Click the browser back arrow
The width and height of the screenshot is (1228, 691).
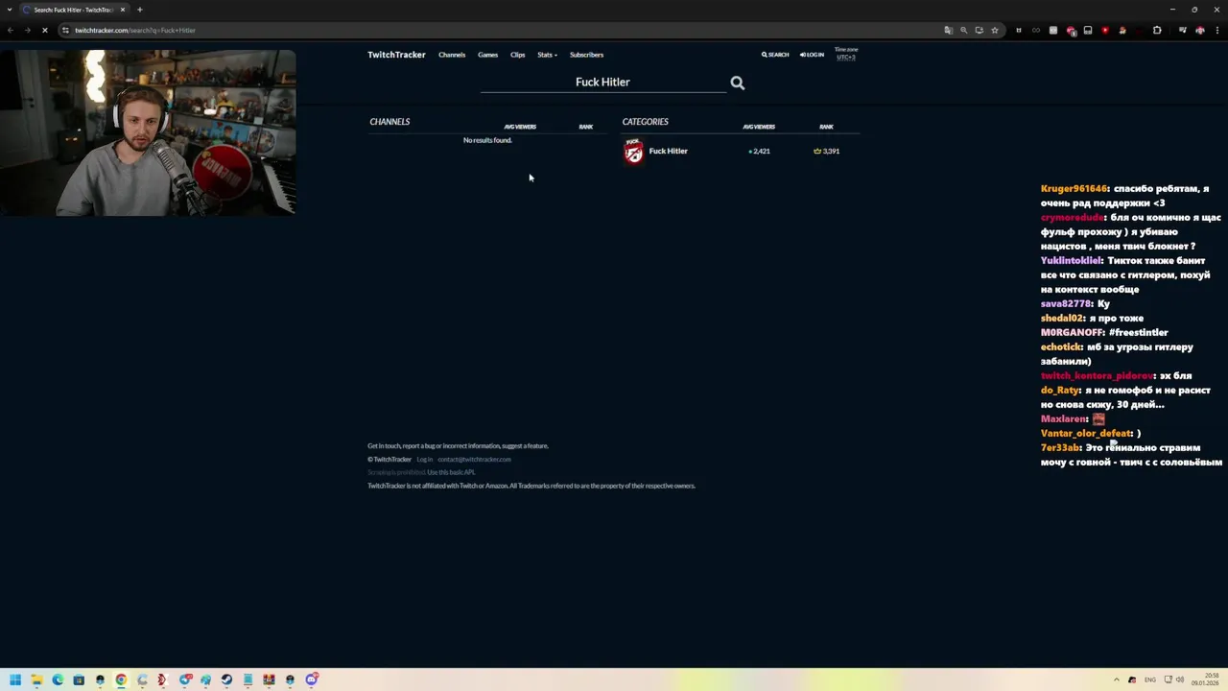pos(10,30)
